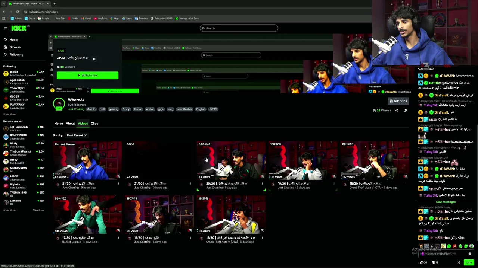Jump to New messages in chat
This screenshot has height=268, width=478.
pos(446,202)
